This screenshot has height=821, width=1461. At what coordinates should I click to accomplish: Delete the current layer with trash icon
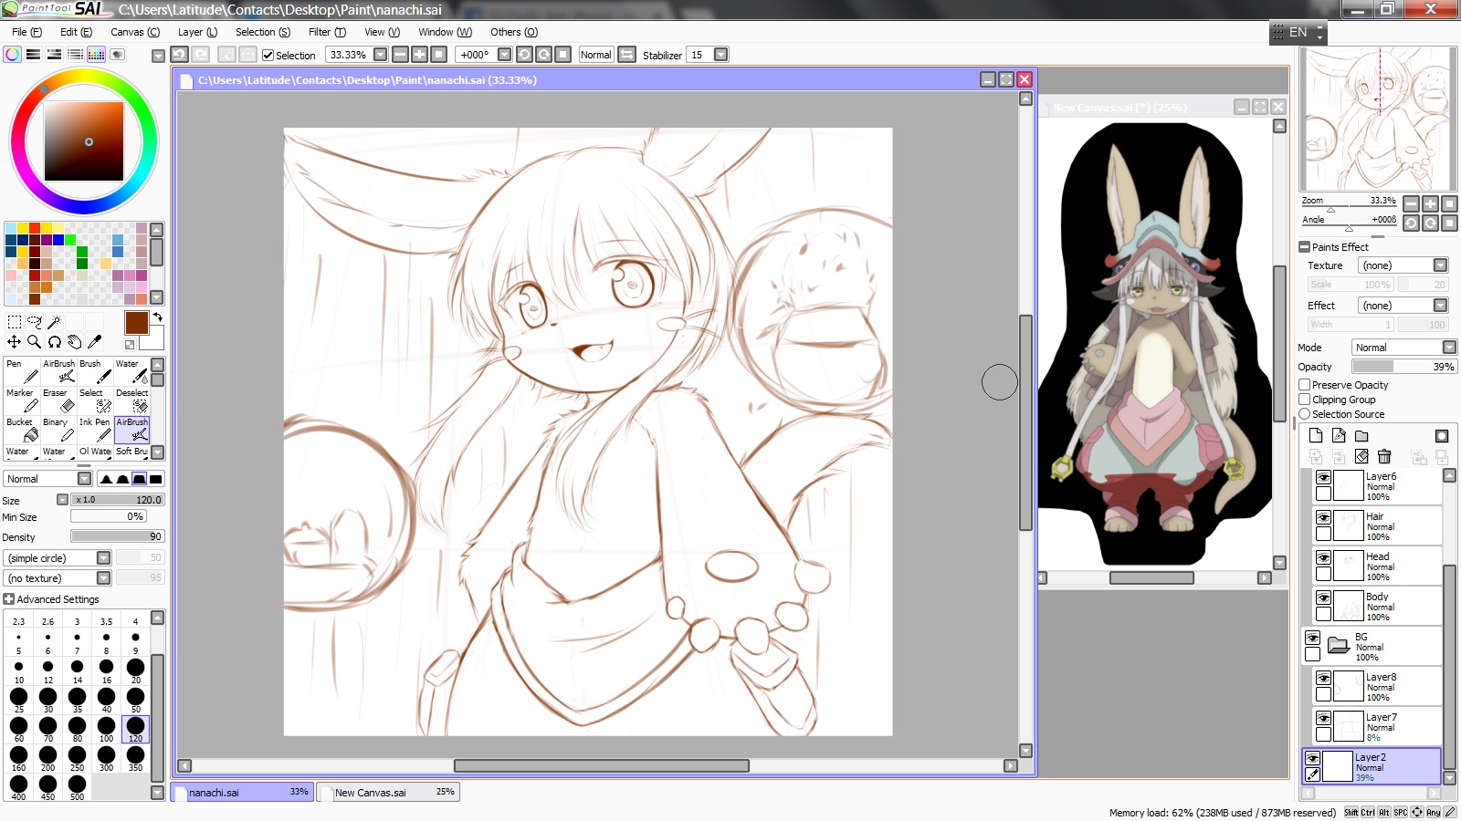pyautogui.click(x=1384, y=456)
